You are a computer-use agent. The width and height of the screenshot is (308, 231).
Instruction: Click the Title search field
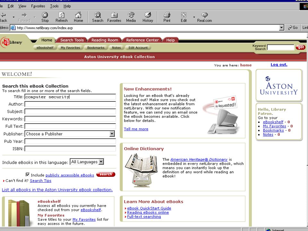70,97
